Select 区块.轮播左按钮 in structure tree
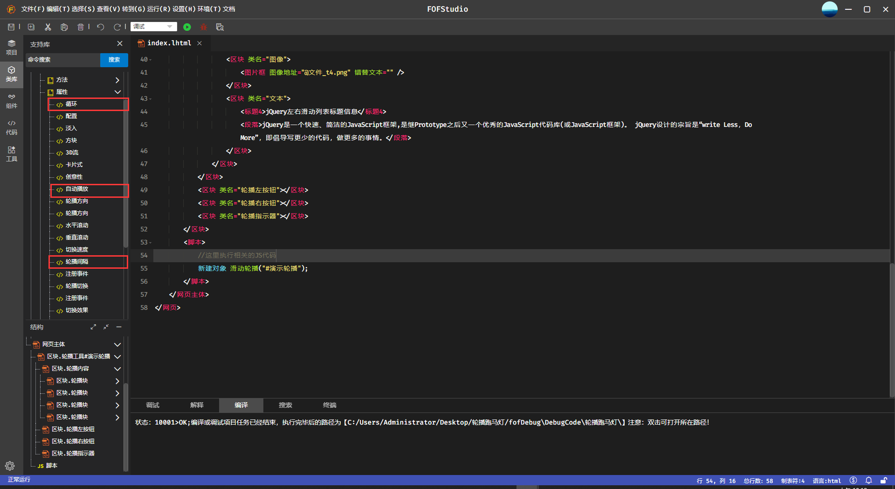Viewport: 895px width, 489px height. coord(73,429)
